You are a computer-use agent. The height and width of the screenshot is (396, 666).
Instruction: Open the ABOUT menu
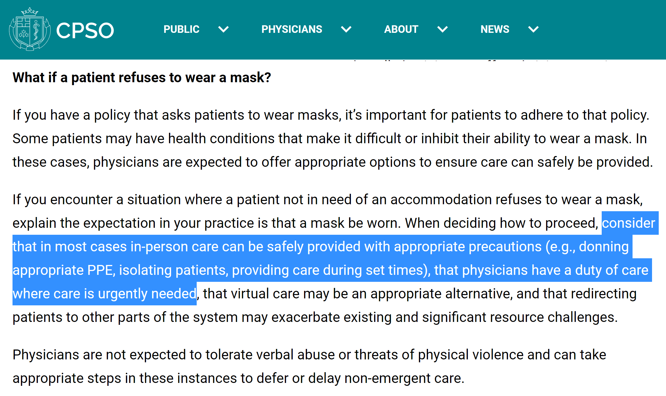click(401, 29)
